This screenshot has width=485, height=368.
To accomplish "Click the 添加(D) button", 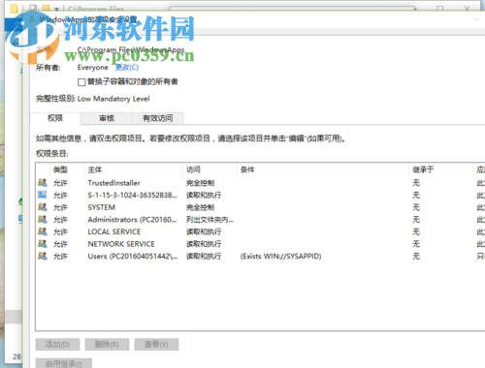I will coord(57,345).
